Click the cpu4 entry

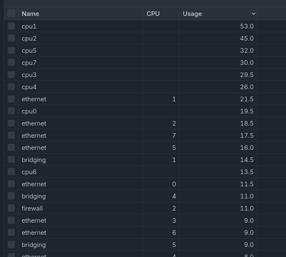pos(29,87)
